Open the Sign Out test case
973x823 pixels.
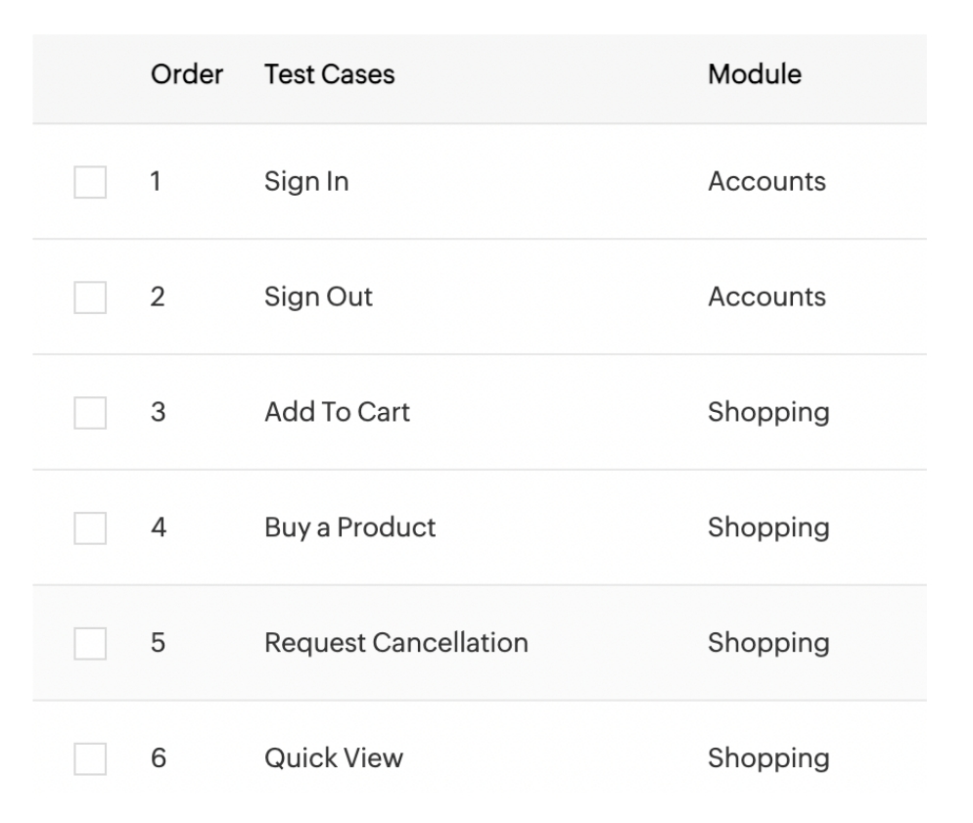coord(318,297)
